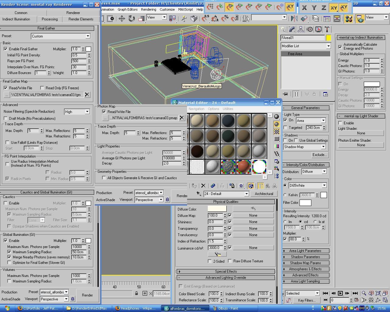
Task: Enable Caustics checkbox
Action: [5, 203]
